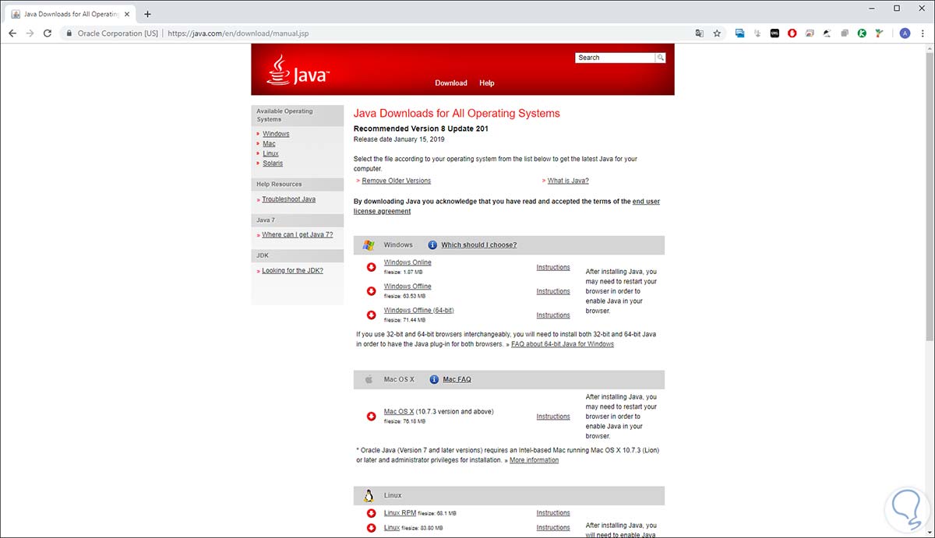Image resolution: width=935 pixels, height=538 pixels.
Task: Click the What is Java link
Action: 568,181
